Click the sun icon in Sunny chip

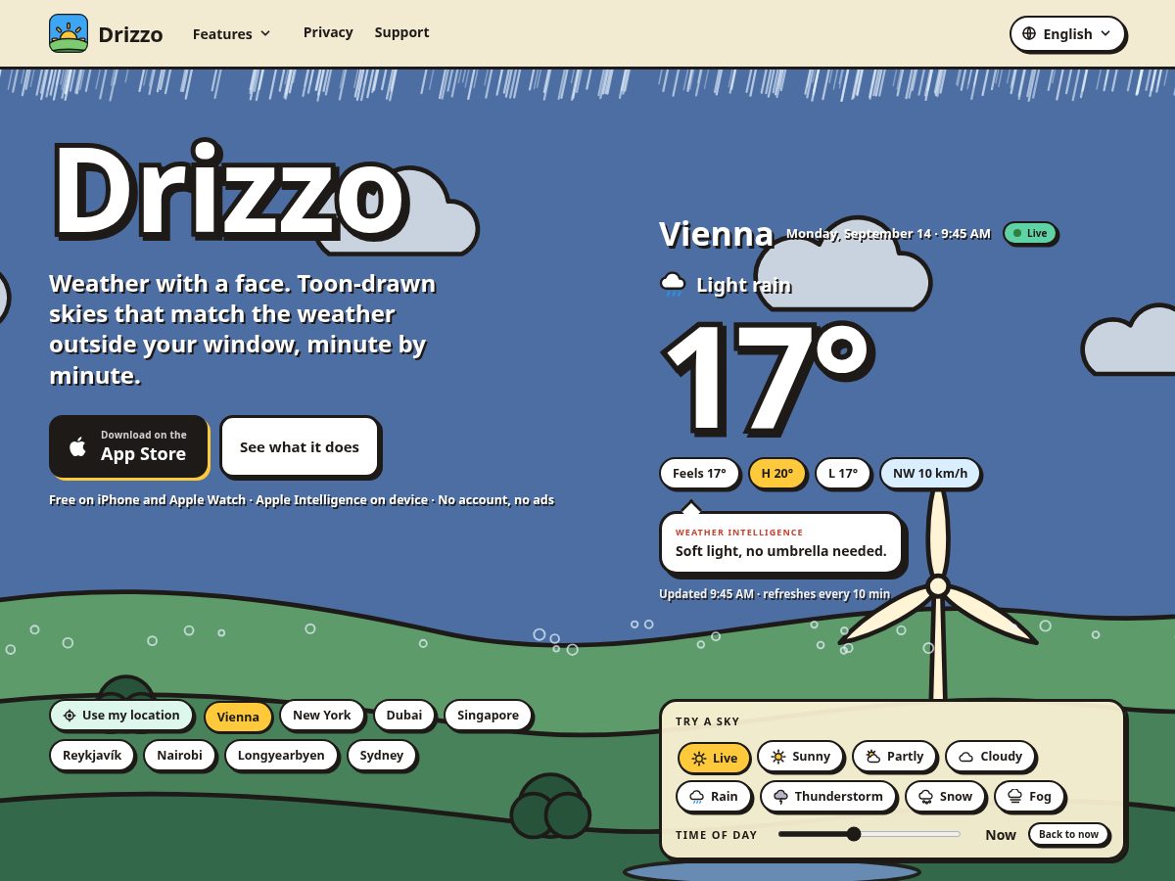tap(778, 757)
